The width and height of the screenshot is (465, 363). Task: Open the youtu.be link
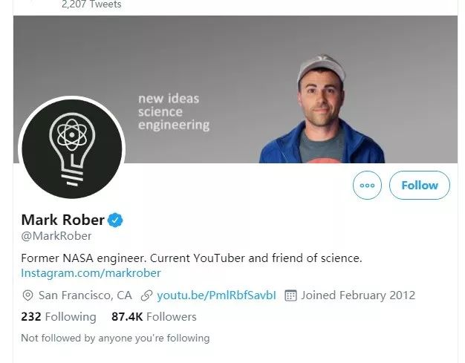[216, 295]
